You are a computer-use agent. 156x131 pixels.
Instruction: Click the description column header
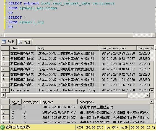click(114, 102)
